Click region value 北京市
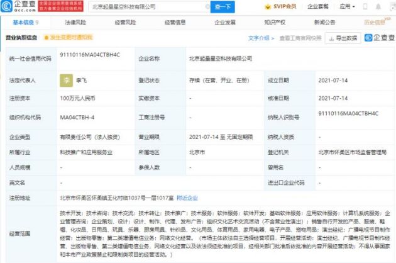The image size is (396, 263). click(197, 152)
